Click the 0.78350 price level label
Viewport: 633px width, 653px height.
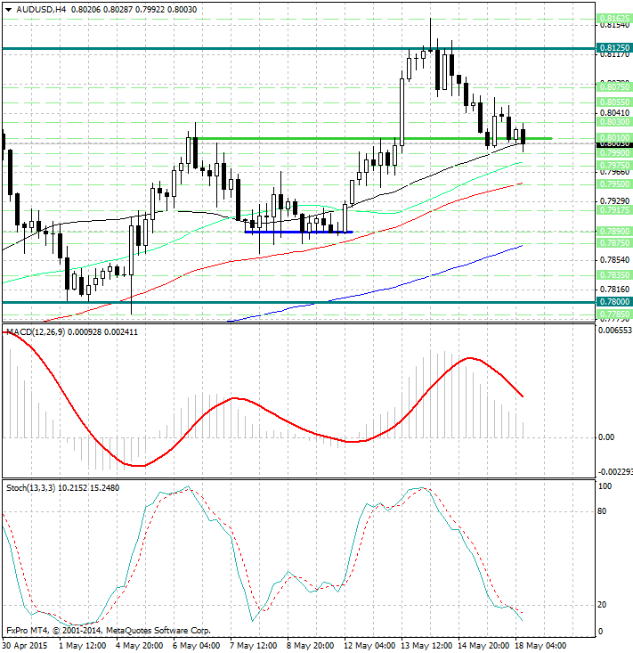pyautogui.click(x=615, y=275)
